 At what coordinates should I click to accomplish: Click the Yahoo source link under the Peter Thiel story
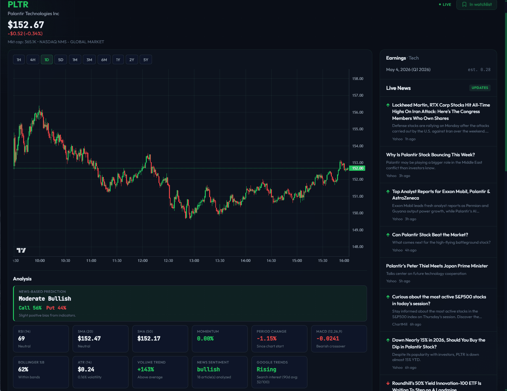point(391,281)
